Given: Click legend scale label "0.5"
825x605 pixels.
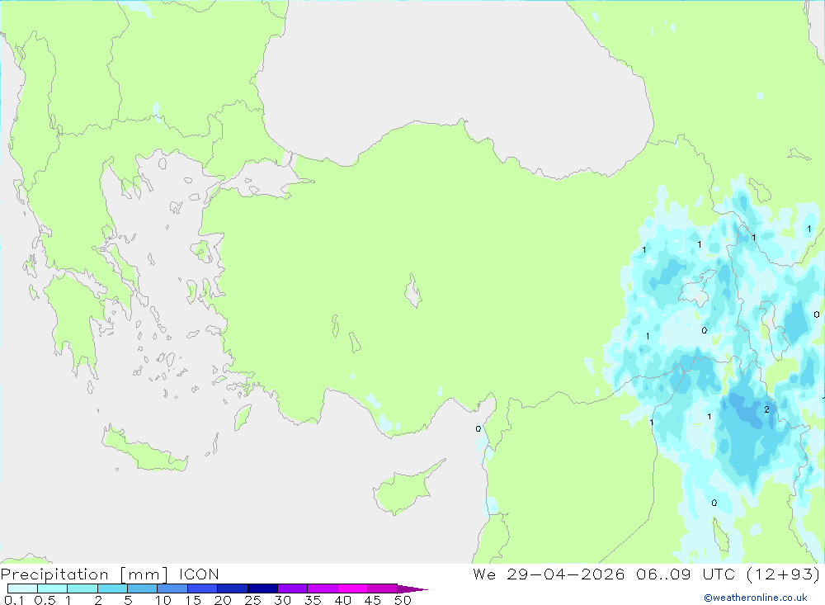Looking at the screenshot, I should 45,600.
